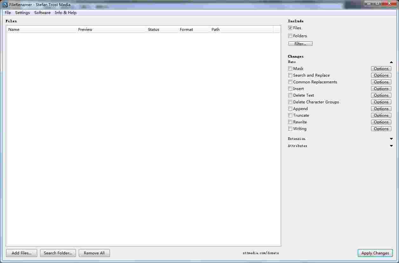Enable the Rewrite checkbox
The width and height of the screenshot is (399, 263).
tap(290, 122)
